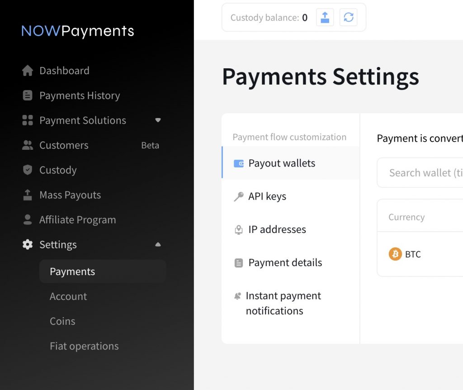View the Affiliate Program page

click(78, 219)
